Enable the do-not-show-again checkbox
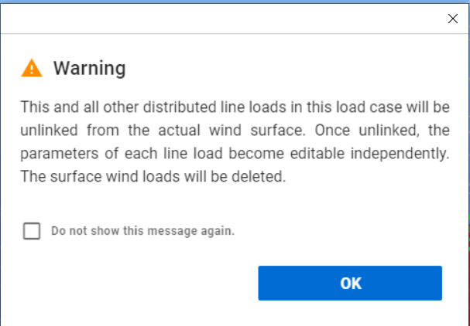This screenshot has height=326, width=470. [x=32, y=231]
